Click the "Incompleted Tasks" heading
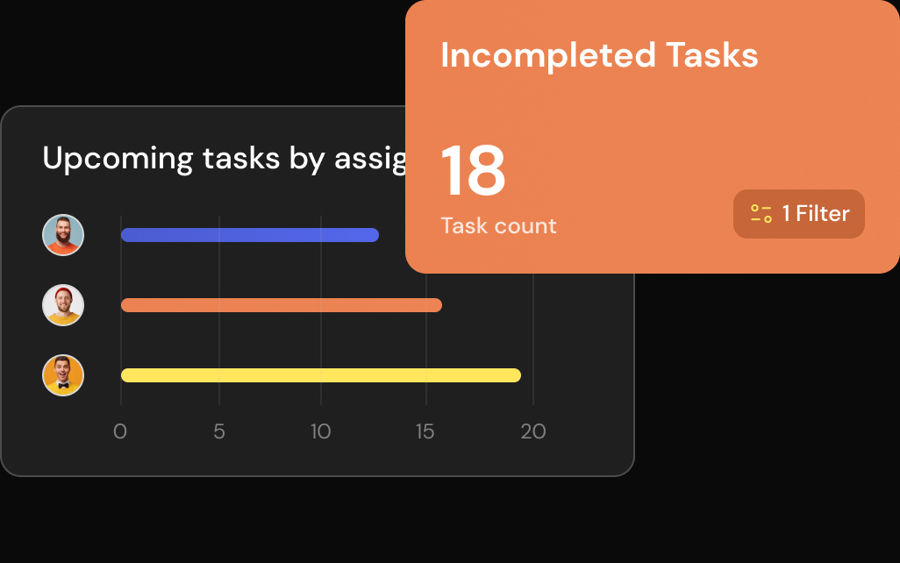Viewport: 900px width, 563px height. click(x=599, y=56)
